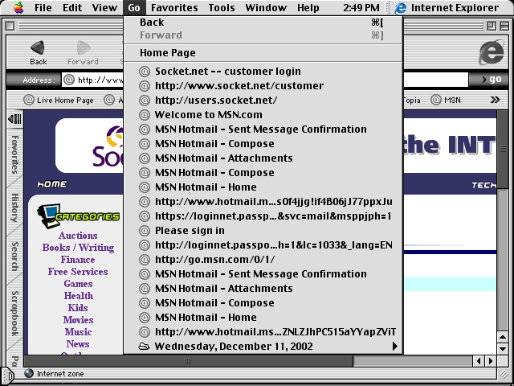This screenshot has width=514, height=386.
Task: Click the Back arrow toolbar icon
Action: click(x=38, y=48)
